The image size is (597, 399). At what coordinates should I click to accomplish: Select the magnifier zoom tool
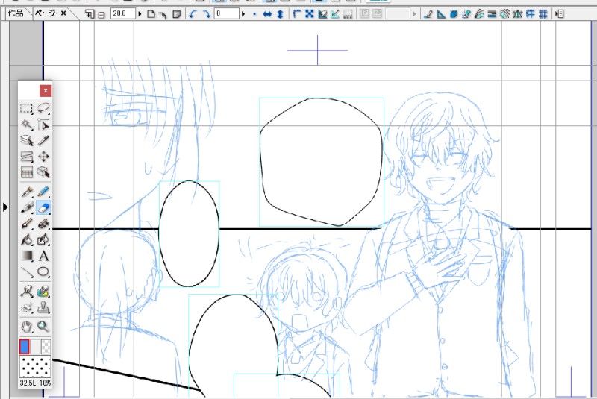tap(43, 327)
